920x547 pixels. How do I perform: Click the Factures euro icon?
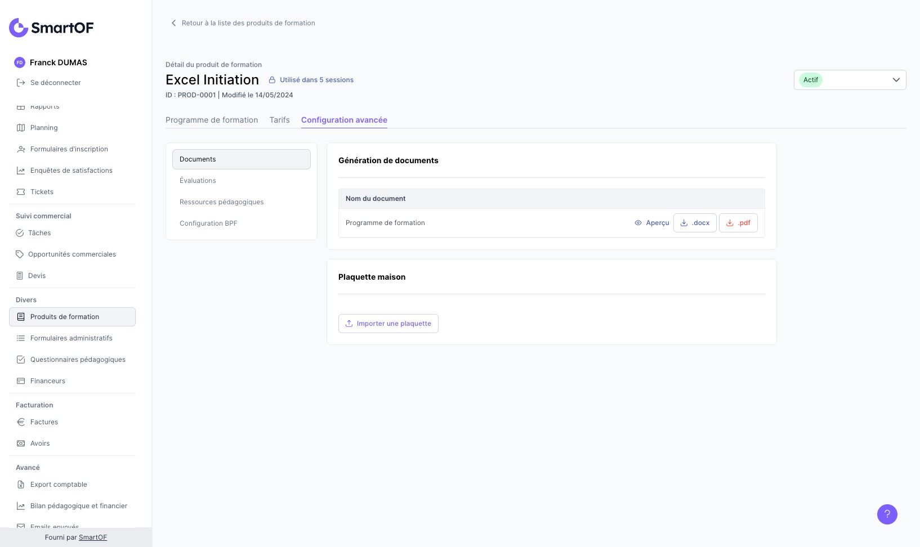21,422
